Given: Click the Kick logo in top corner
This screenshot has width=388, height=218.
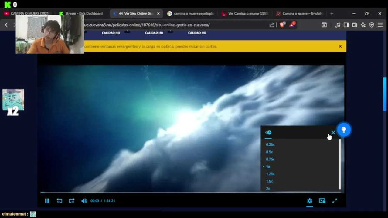Looking at the screenshot, I should [8, 5].
